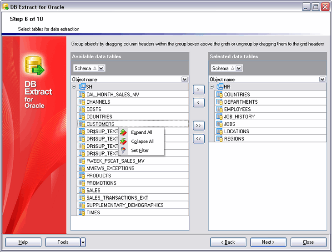Select the SALES_TRANSACTIONS_EXT row
The height and width of the screenshot is (252, 332).
pyautogui.click(x=133, y=197)
